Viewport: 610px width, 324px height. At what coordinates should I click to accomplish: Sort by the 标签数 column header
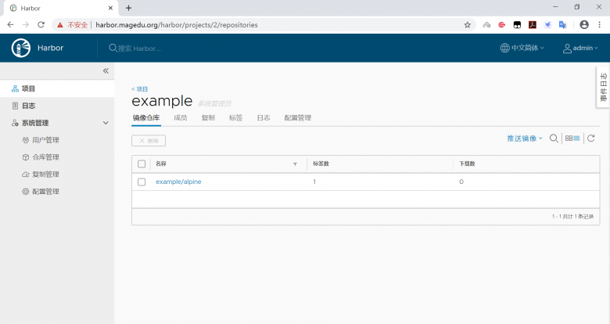321,164
